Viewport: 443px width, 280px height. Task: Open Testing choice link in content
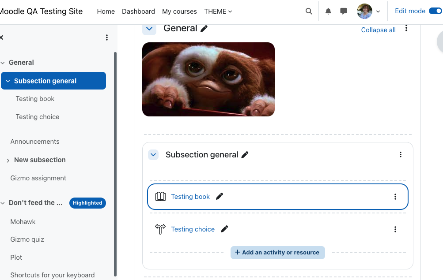(x=193, y=229)
